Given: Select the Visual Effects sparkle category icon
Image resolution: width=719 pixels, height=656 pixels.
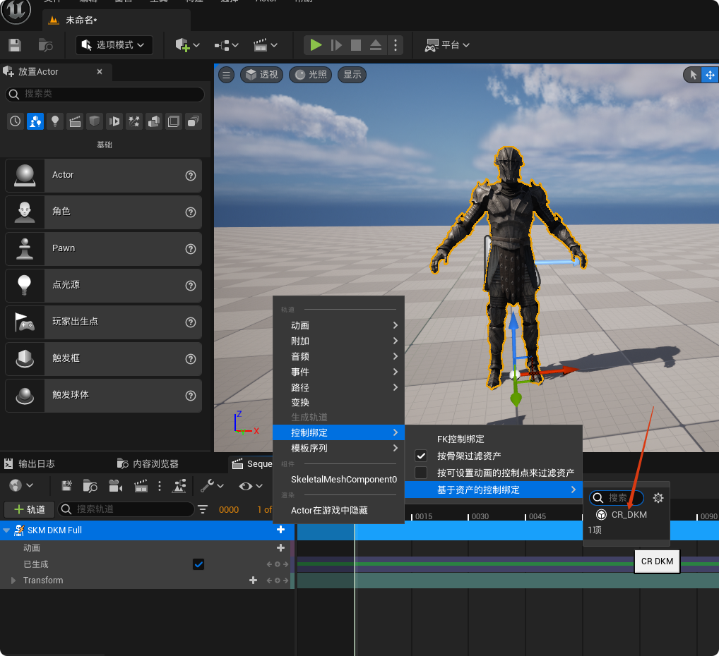Looking at the screenshot, I should coord(134,121).
